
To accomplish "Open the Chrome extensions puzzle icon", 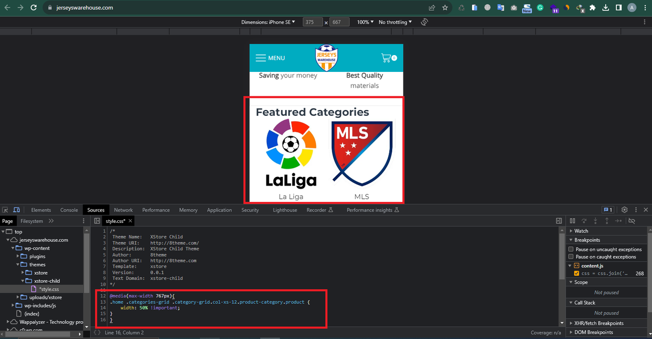I will point(592,8).
